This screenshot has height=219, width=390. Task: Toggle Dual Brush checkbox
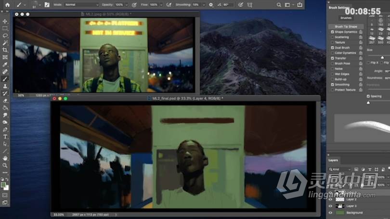(x=333, y=48)
